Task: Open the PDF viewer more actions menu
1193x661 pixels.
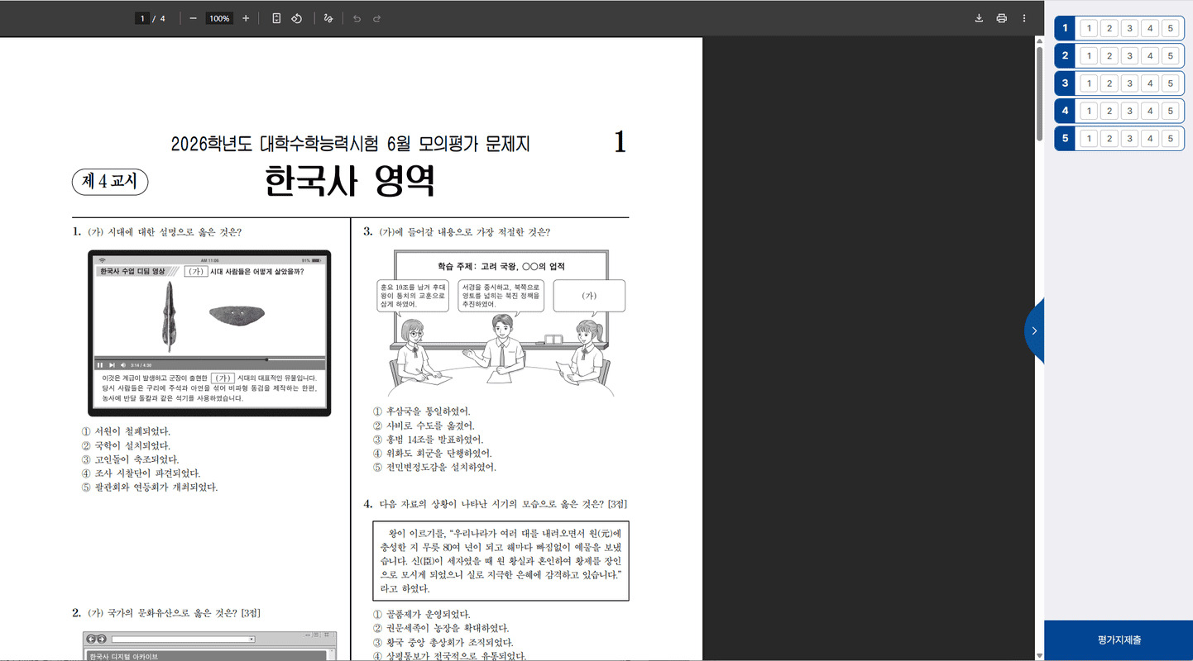Action: pyautogui.click(x=1023, y=18)
